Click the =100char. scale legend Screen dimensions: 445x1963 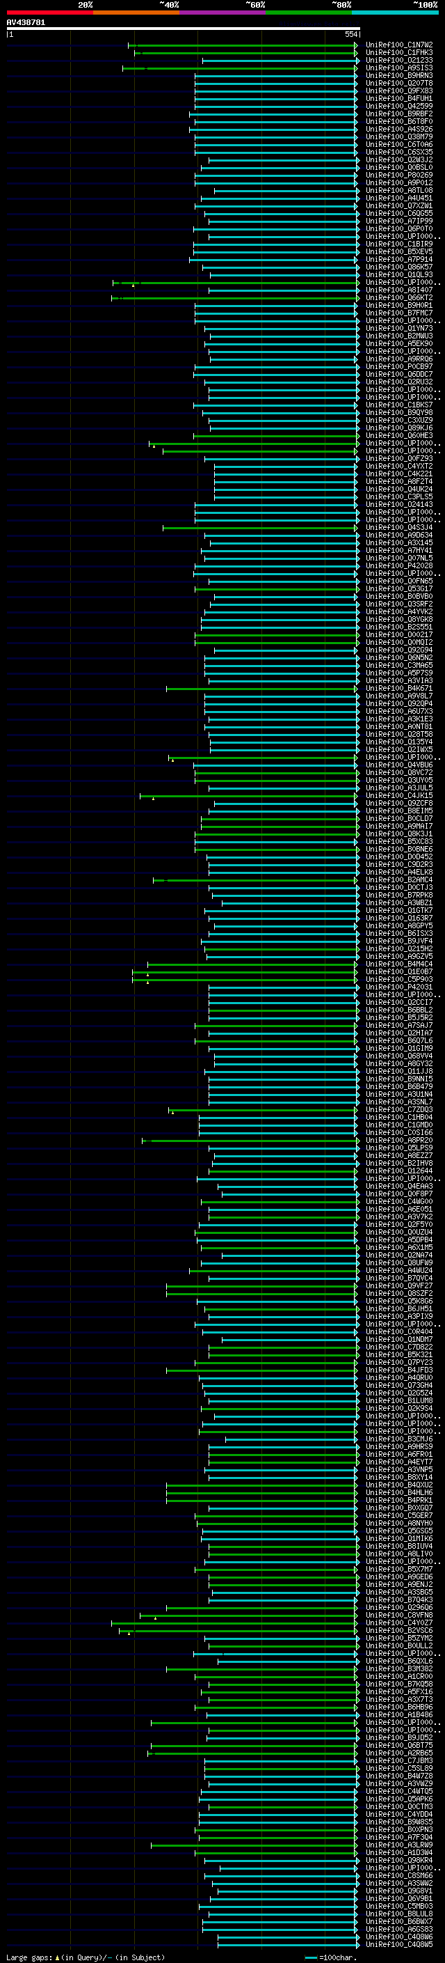[x=331, y=1956]
